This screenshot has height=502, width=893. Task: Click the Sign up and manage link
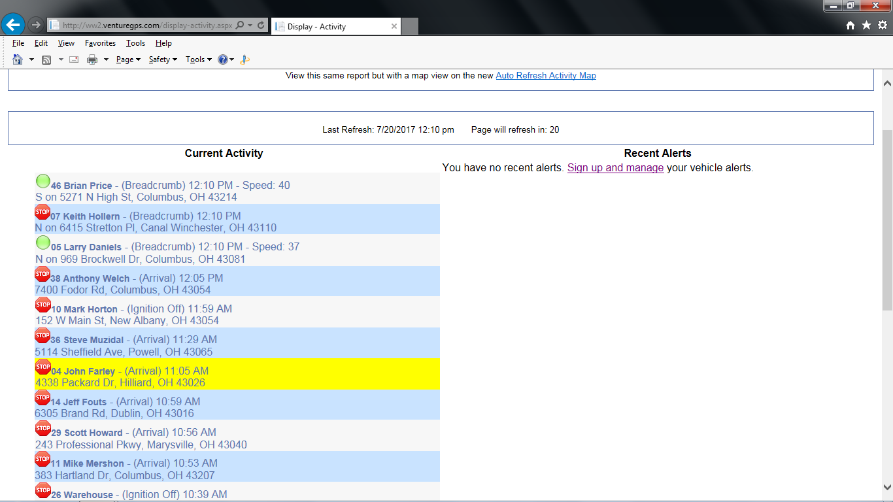pos(615,167)
